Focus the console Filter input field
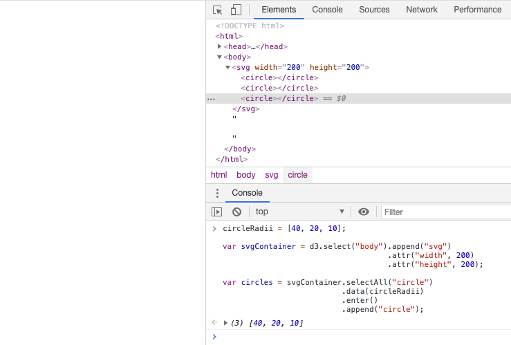Screen dimensions: 511x345 click(446, 212)
